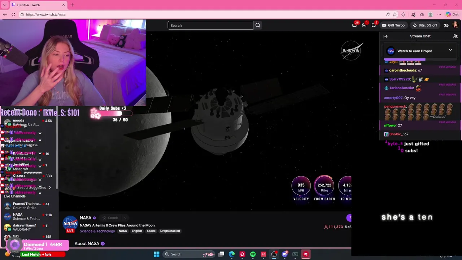The width and height of the screenshot is (462, 260).
Task: Click the Bits: 5% off button
Action: coord(424,25)
